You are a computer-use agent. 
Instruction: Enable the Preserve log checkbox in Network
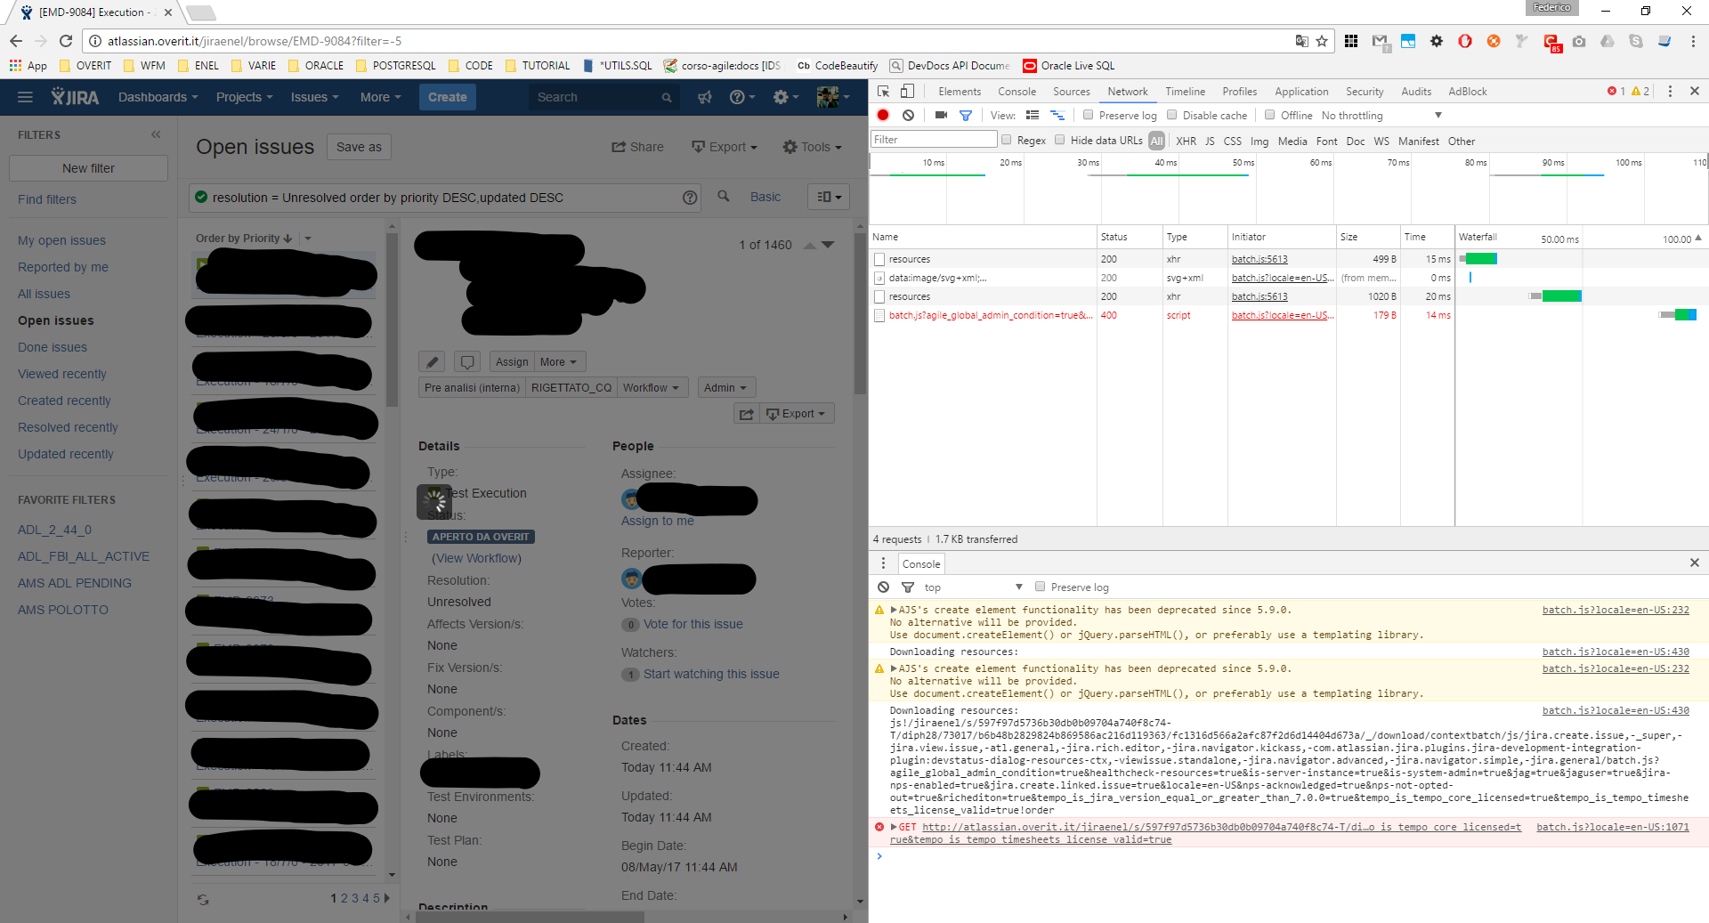(x=1088, y=115)
